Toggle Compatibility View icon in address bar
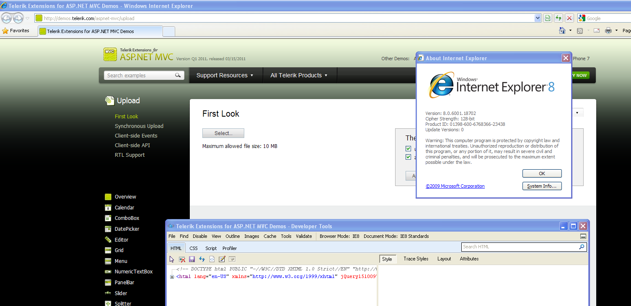Image resolution: width=631 pixels, height=306 pixels. pyautogui.click(x=548, y=18)
